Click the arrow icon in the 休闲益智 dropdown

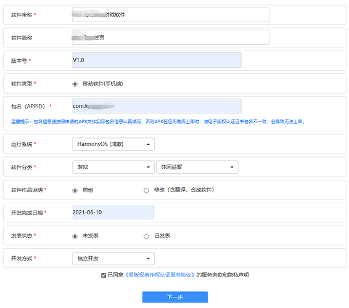232,167
